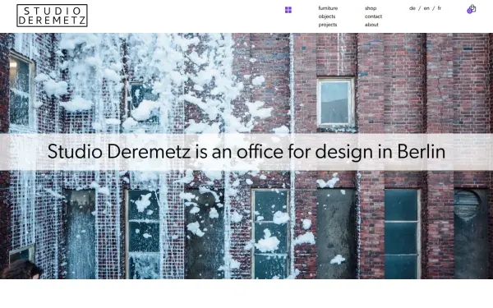Switch language to en
The image size is (493, 308).
(426, 8)
